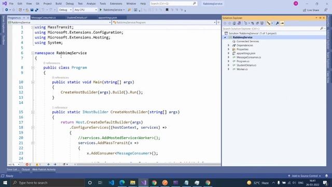Viewport: 332px width, 187px height.
Task: Click the Open file folder toolbar icon
Action: pyautogui.click(x=27, y=10)
